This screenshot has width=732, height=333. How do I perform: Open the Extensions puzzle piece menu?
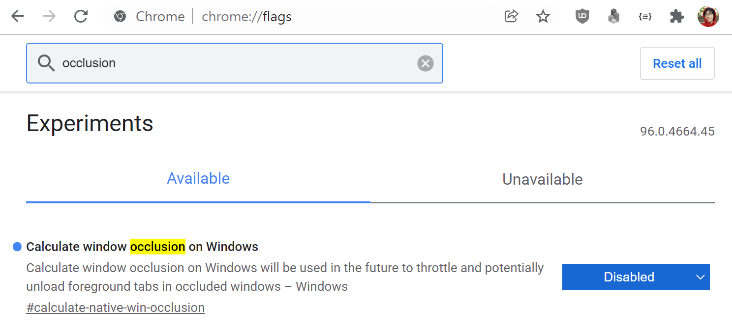pos(677,17)
